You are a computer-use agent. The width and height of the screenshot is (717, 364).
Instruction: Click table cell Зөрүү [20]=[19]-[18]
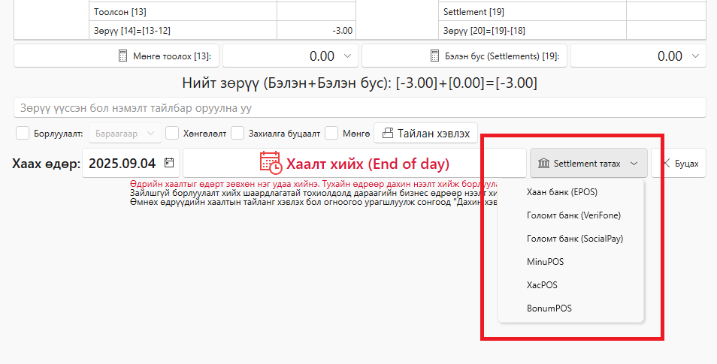(x=533, y=31)
